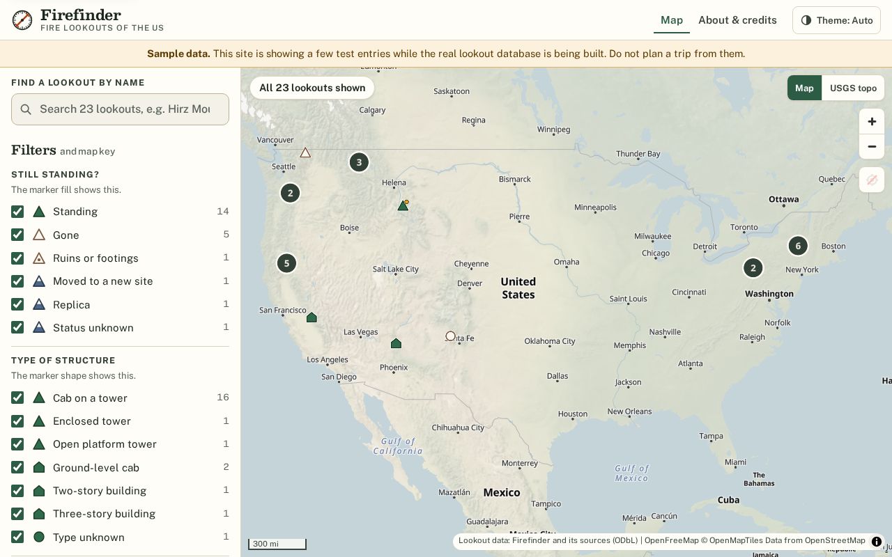The height and width of the screenshot is (557, 892).
Task: Uncheck Moved to a new site filter
Action: coord(17,281)
